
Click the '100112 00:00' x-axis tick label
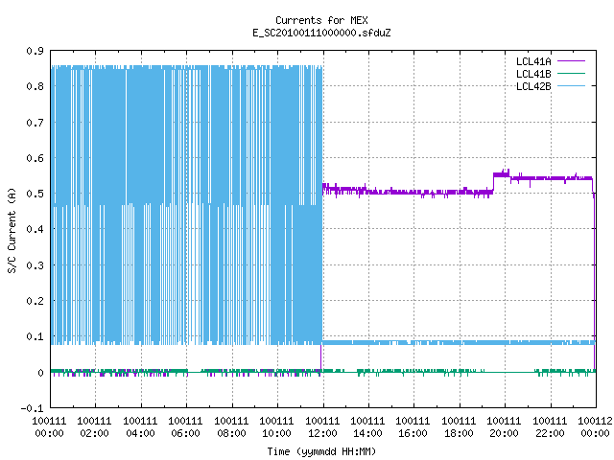point(595,427)
